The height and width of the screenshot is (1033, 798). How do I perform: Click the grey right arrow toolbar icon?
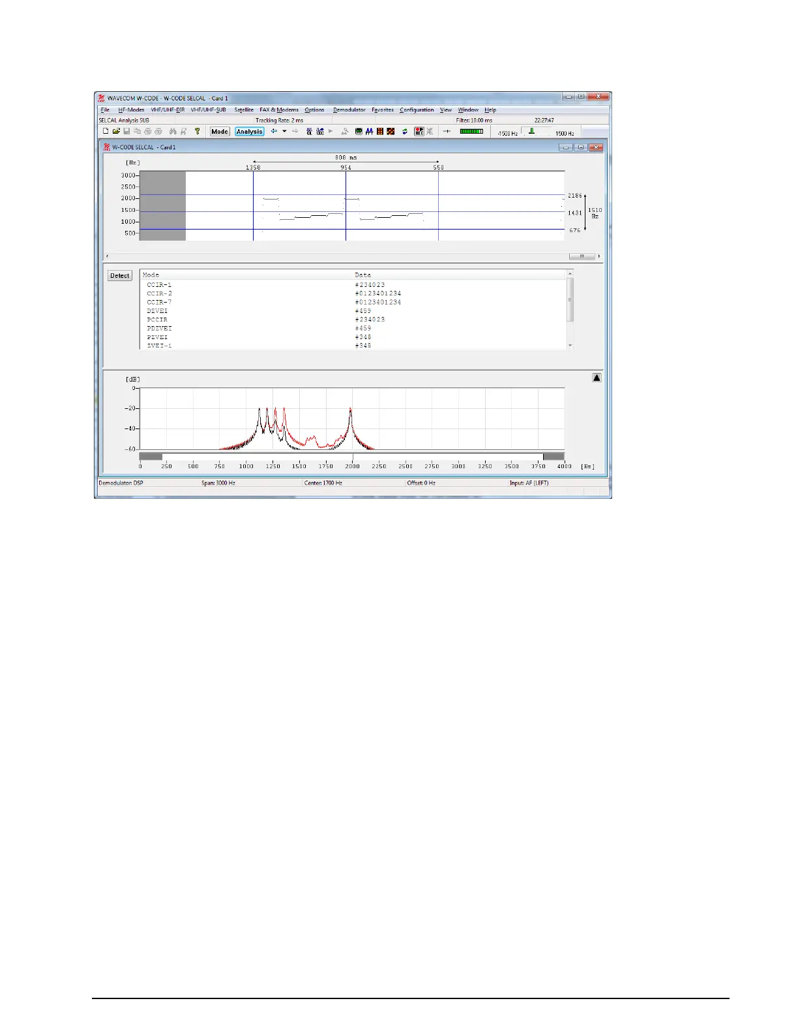pos(295,131)
